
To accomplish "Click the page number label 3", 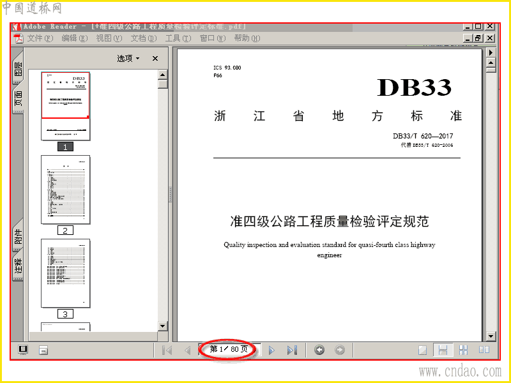I will [65, 314].
